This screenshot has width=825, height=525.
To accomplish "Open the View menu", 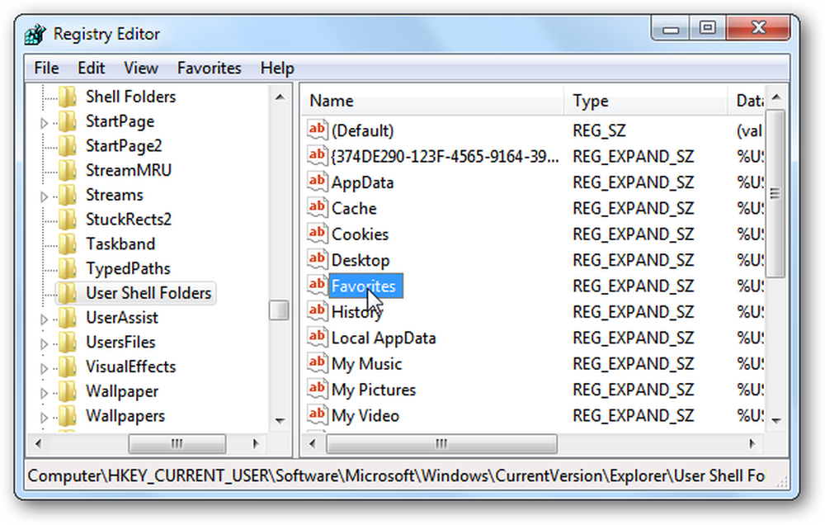I will pos(140,68).
